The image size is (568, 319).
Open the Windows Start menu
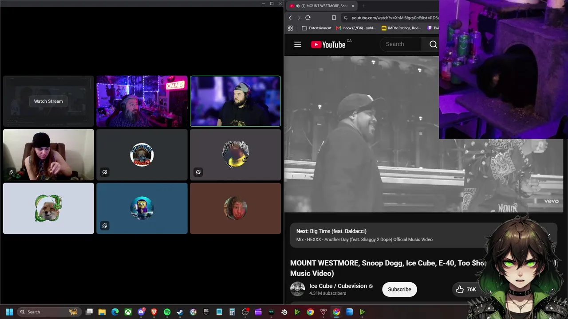click(x=9, y=312)
